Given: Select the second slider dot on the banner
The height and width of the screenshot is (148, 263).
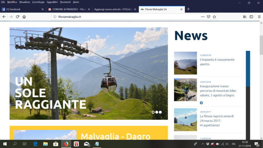Looking at the screenshot, I should point(157,112).
